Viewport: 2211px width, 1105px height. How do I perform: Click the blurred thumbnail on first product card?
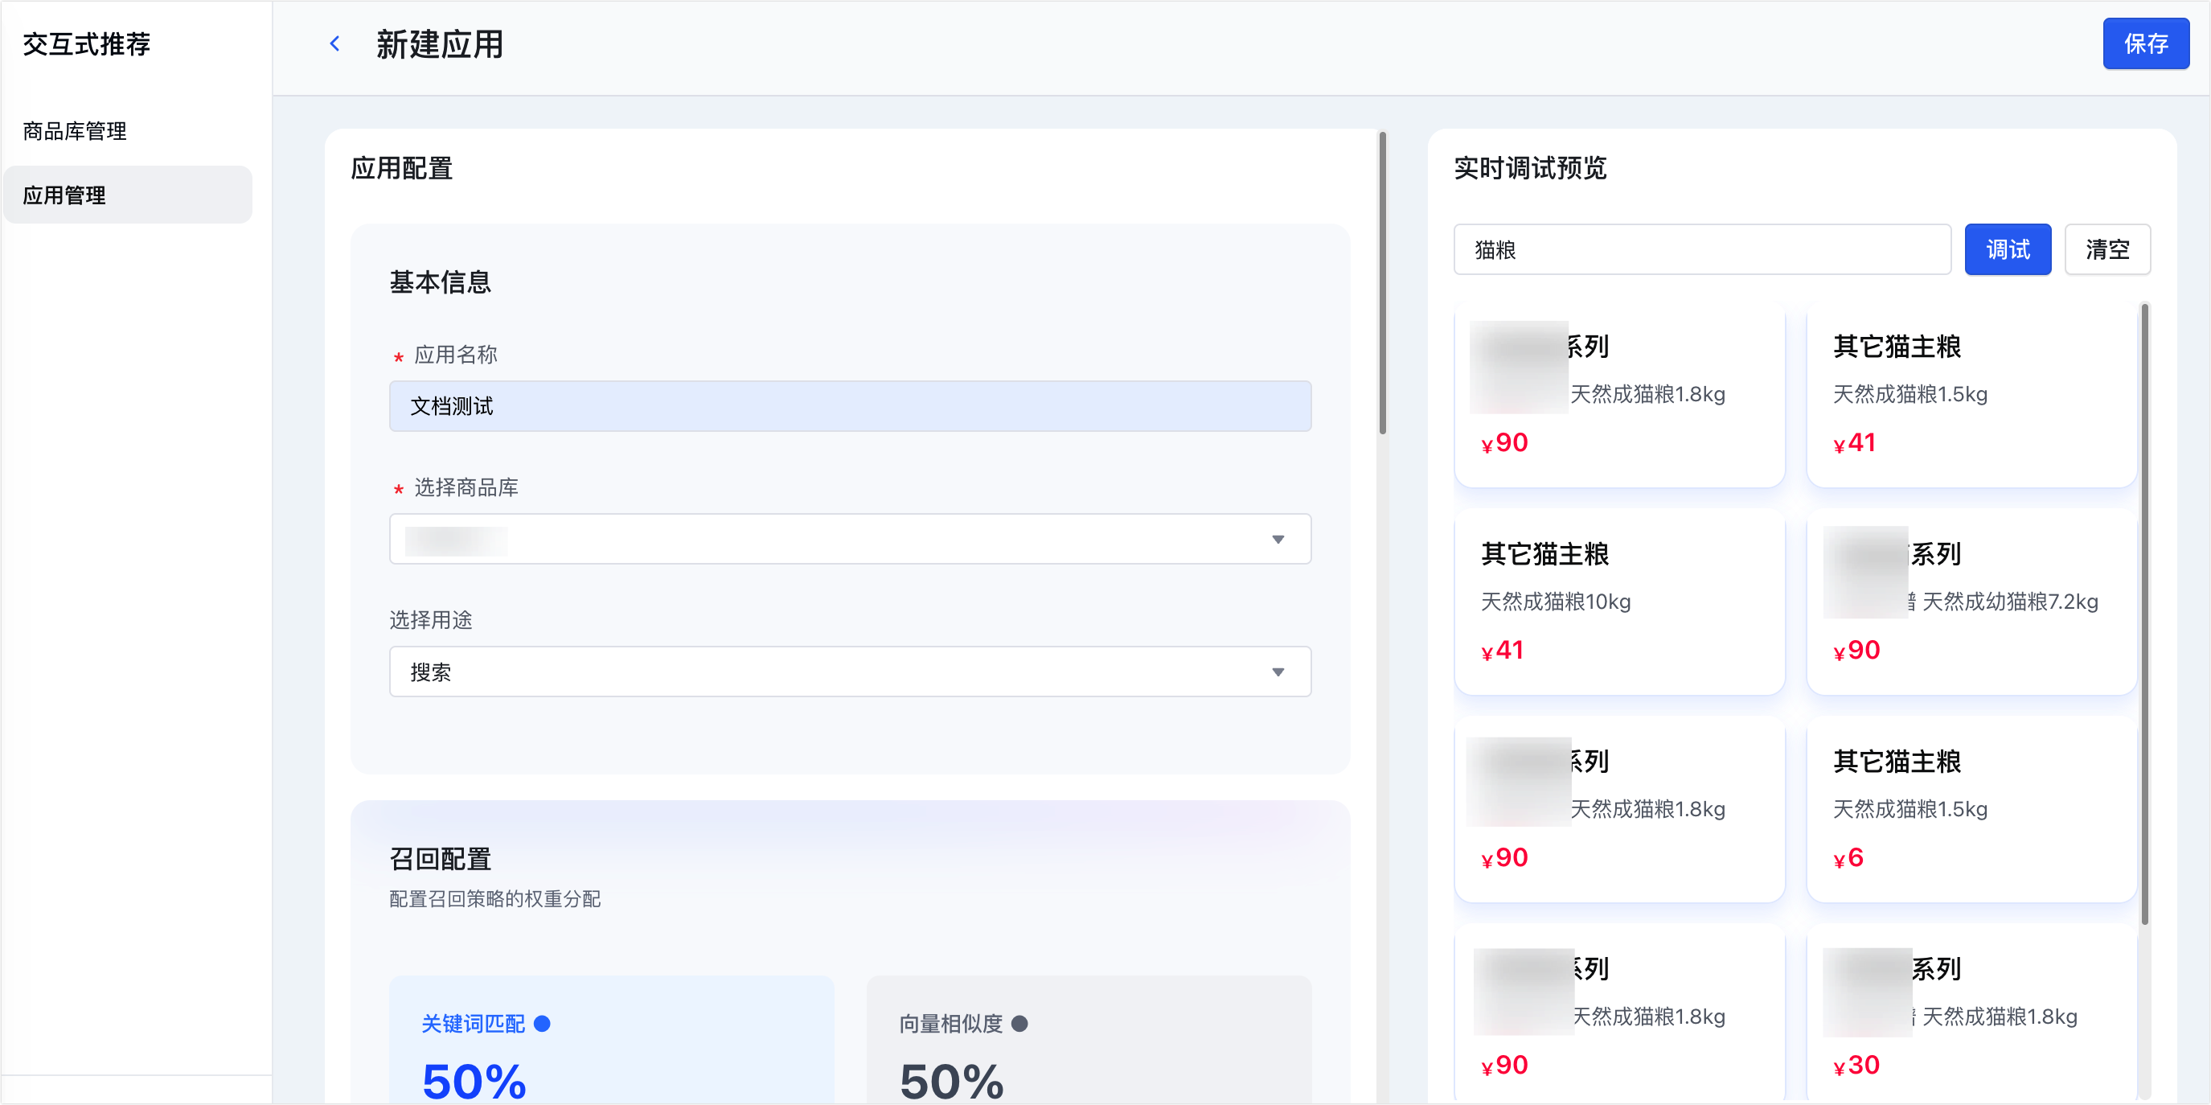[x=1518, y=367]
